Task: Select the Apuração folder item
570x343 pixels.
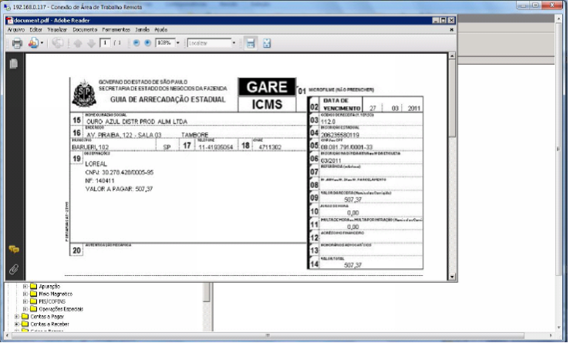Action: (49, 286)
